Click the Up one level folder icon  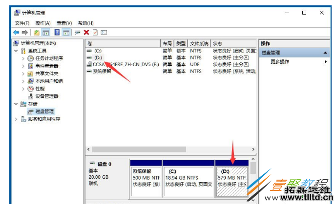[37, 33]
